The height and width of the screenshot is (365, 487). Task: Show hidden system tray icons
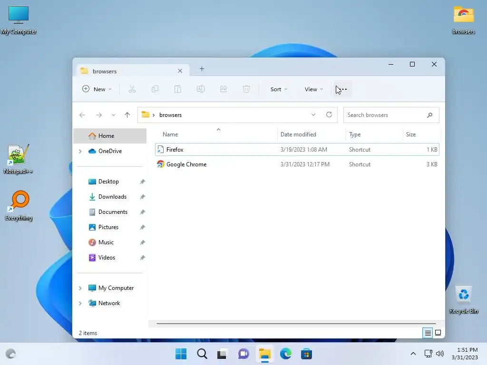point(413,354)
